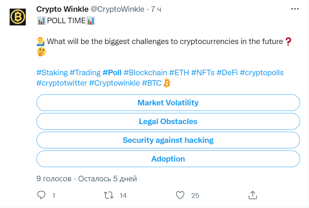Image resolution: width=309 pixels, height=208 pixels.
Task: Click the bold #Poll hashtag
Action: pyautogui.click(x=112, y=73)
